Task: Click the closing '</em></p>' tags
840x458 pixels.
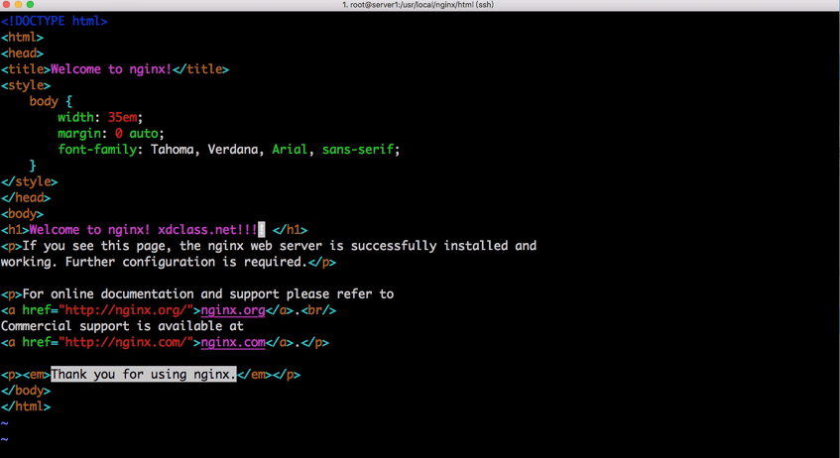Action: tap(269, 375)
